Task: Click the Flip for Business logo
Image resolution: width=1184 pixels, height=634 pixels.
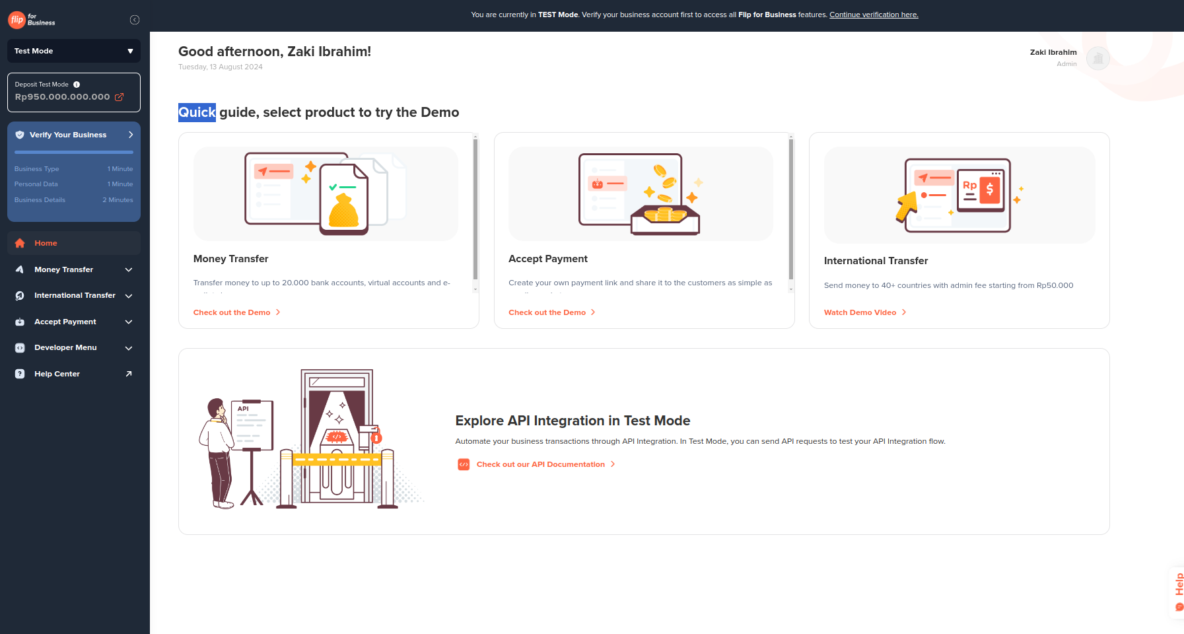Action: pyautogui.click(x=32, y=20)
